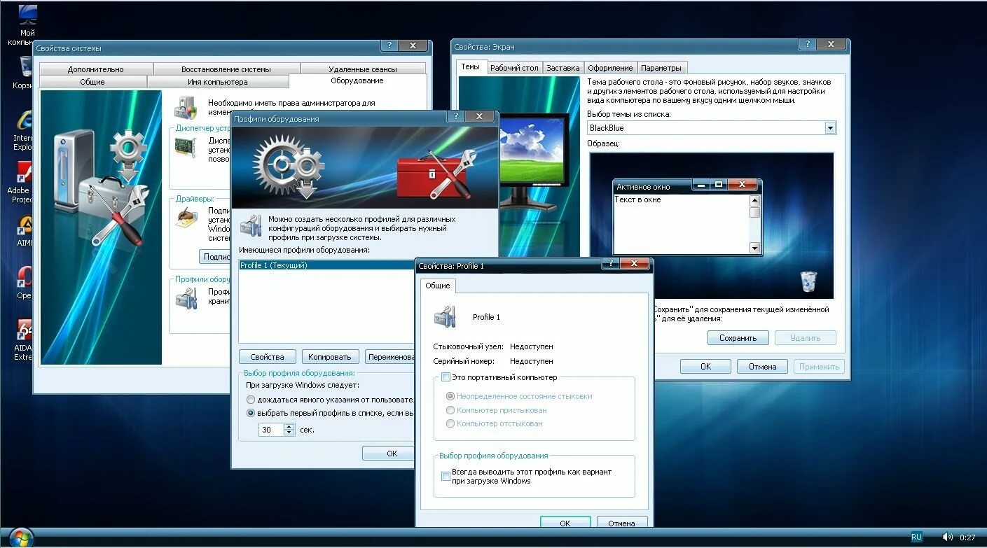Viewport: 987px width, 548px height.
Task: Open the Заставка tab
Action: pyautogui.click(x=563, y=68)
